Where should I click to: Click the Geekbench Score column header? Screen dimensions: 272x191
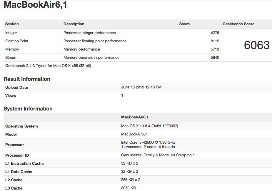[238, 24]
